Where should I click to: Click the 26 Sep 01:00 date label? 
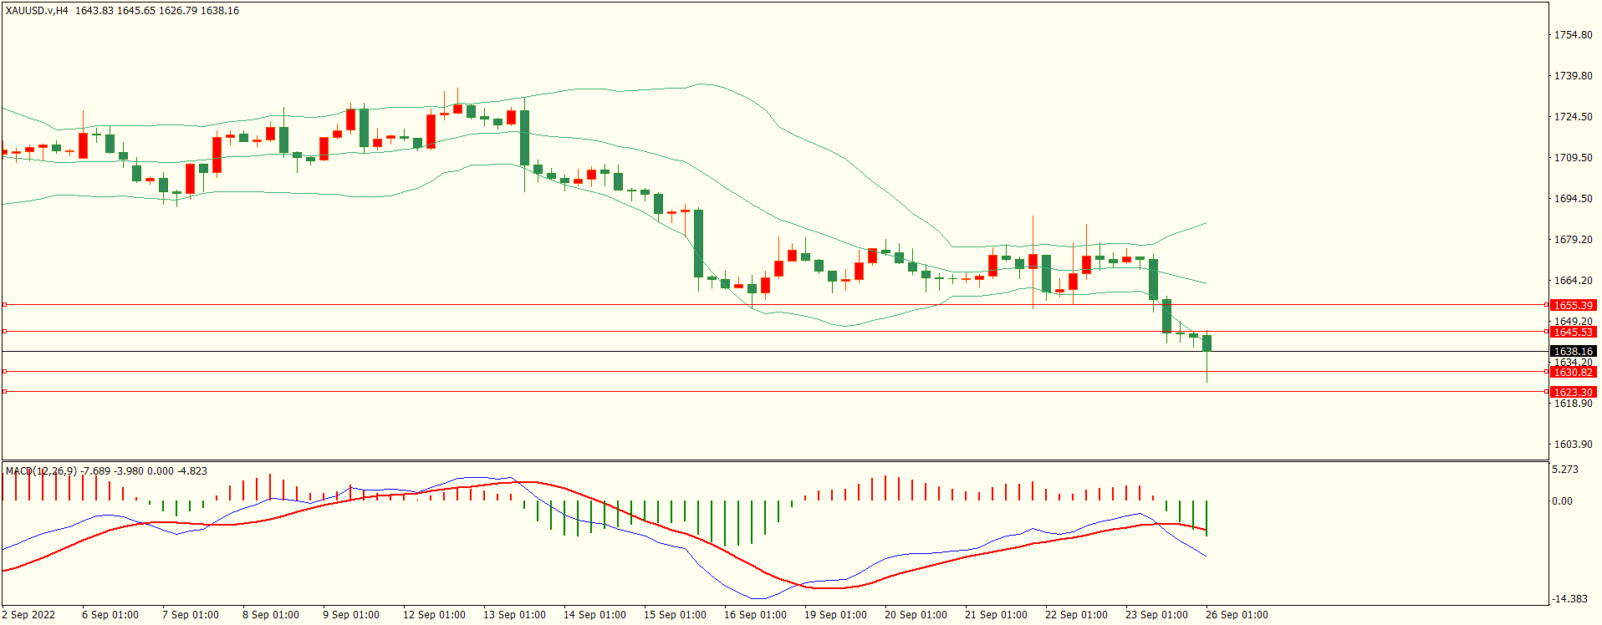pyautogui.click(x=1237, y=615)
